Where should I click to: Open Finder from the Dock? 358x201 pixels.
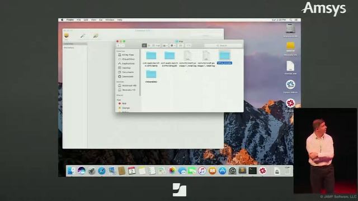click(71, 171)
